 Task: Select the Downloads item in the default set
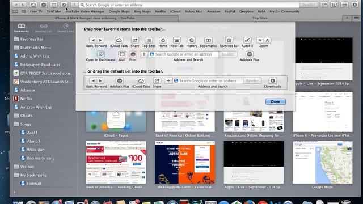[x=272, y=83]
